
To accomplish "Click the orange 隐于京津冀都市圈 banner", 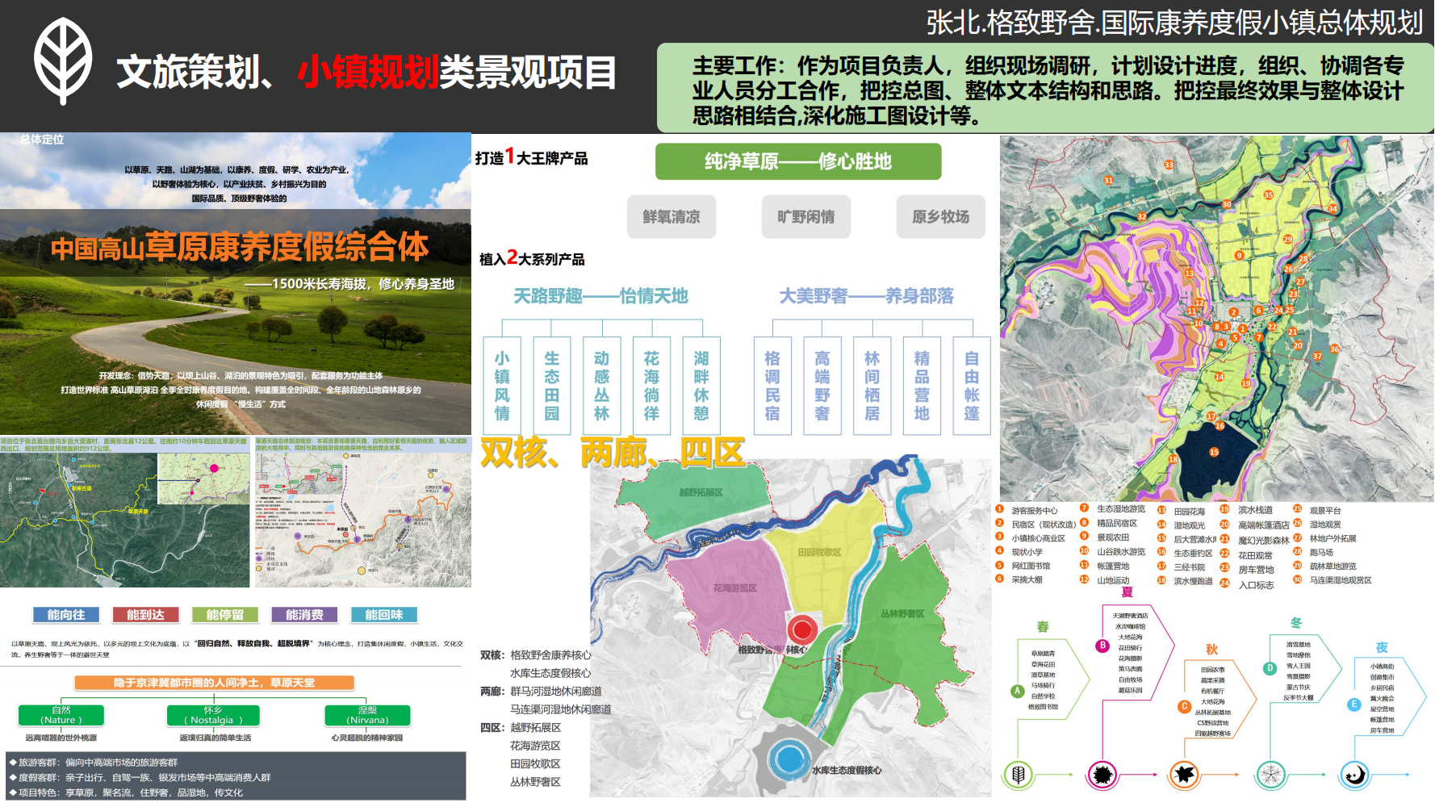I will [215, 683].
